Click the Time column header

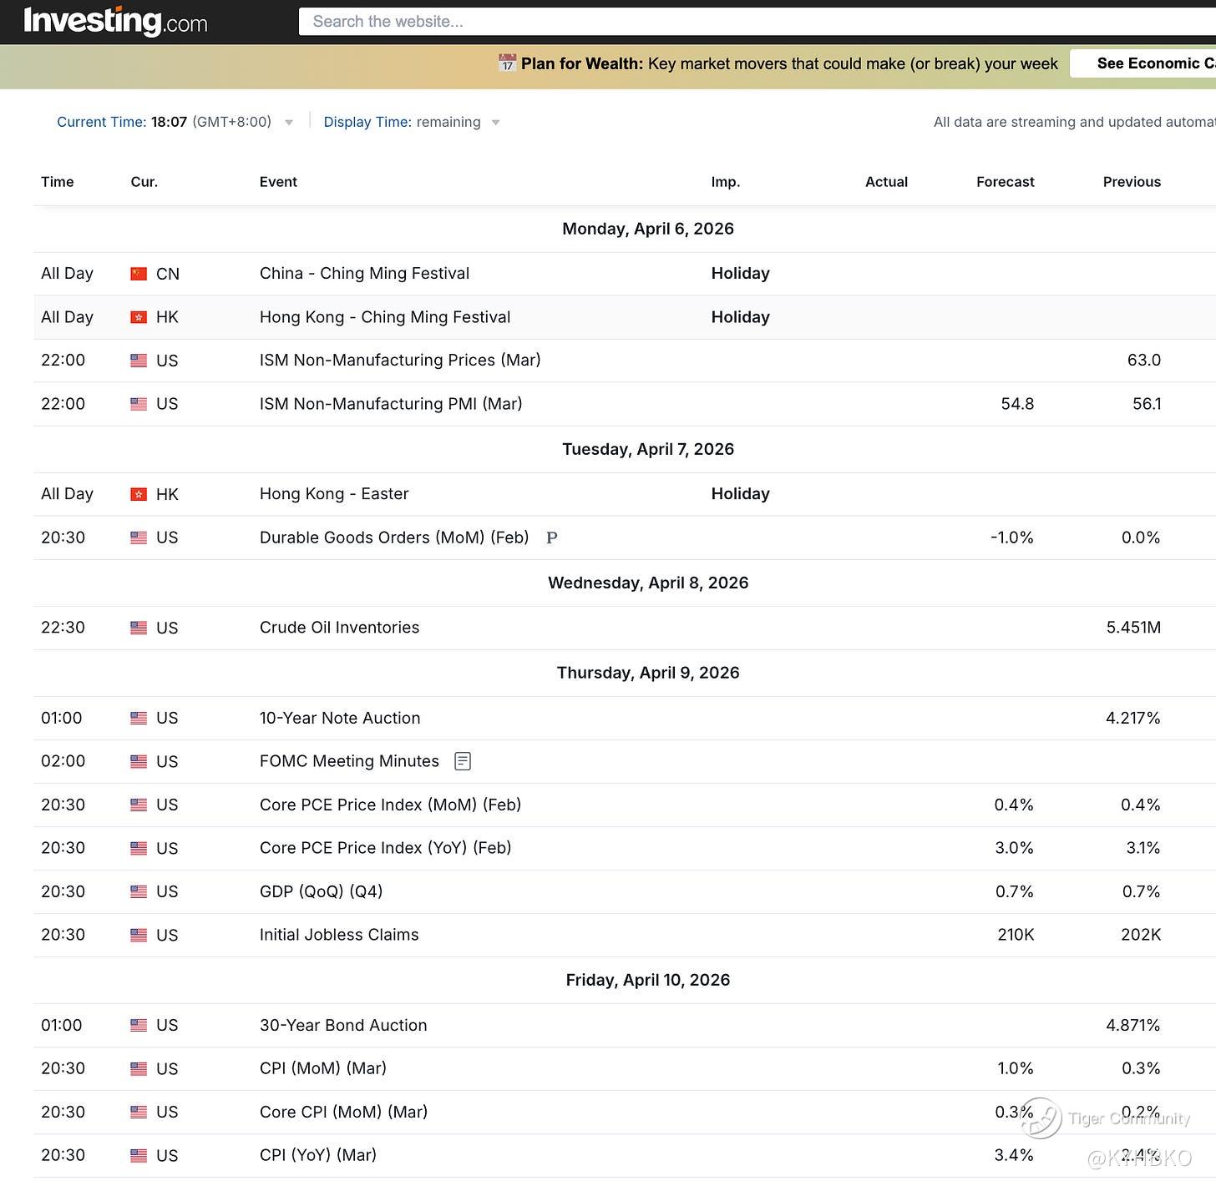click(x=58, y=182)
